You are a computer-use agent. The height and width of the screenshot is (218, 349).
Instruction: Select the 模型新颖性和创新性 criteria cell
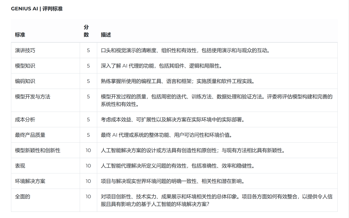37,150
